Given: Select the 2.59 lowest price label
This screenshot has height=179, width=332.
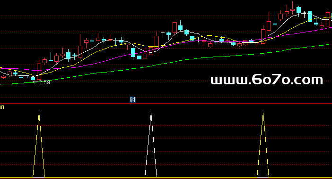Looking at the screenshot, I should click(x=44, y=82).
